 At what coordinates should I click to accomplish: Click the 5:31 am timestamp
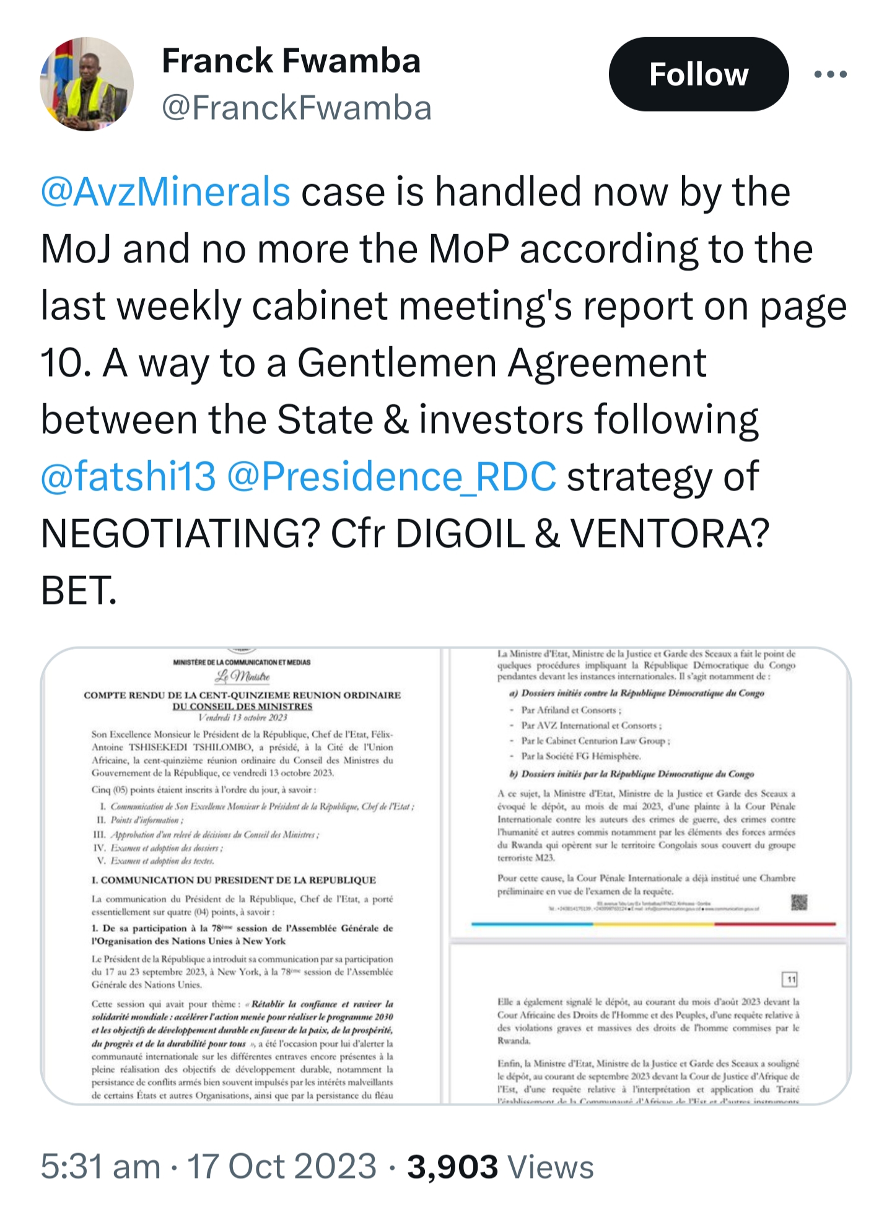[x=100, y=1167]
